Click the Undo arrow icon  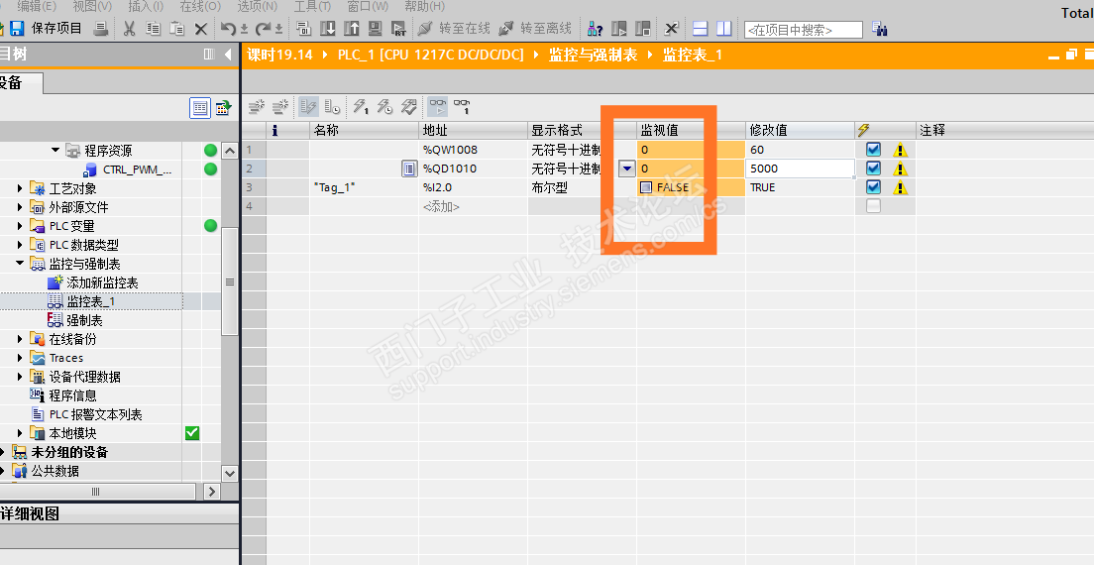(x=228, y=29)
